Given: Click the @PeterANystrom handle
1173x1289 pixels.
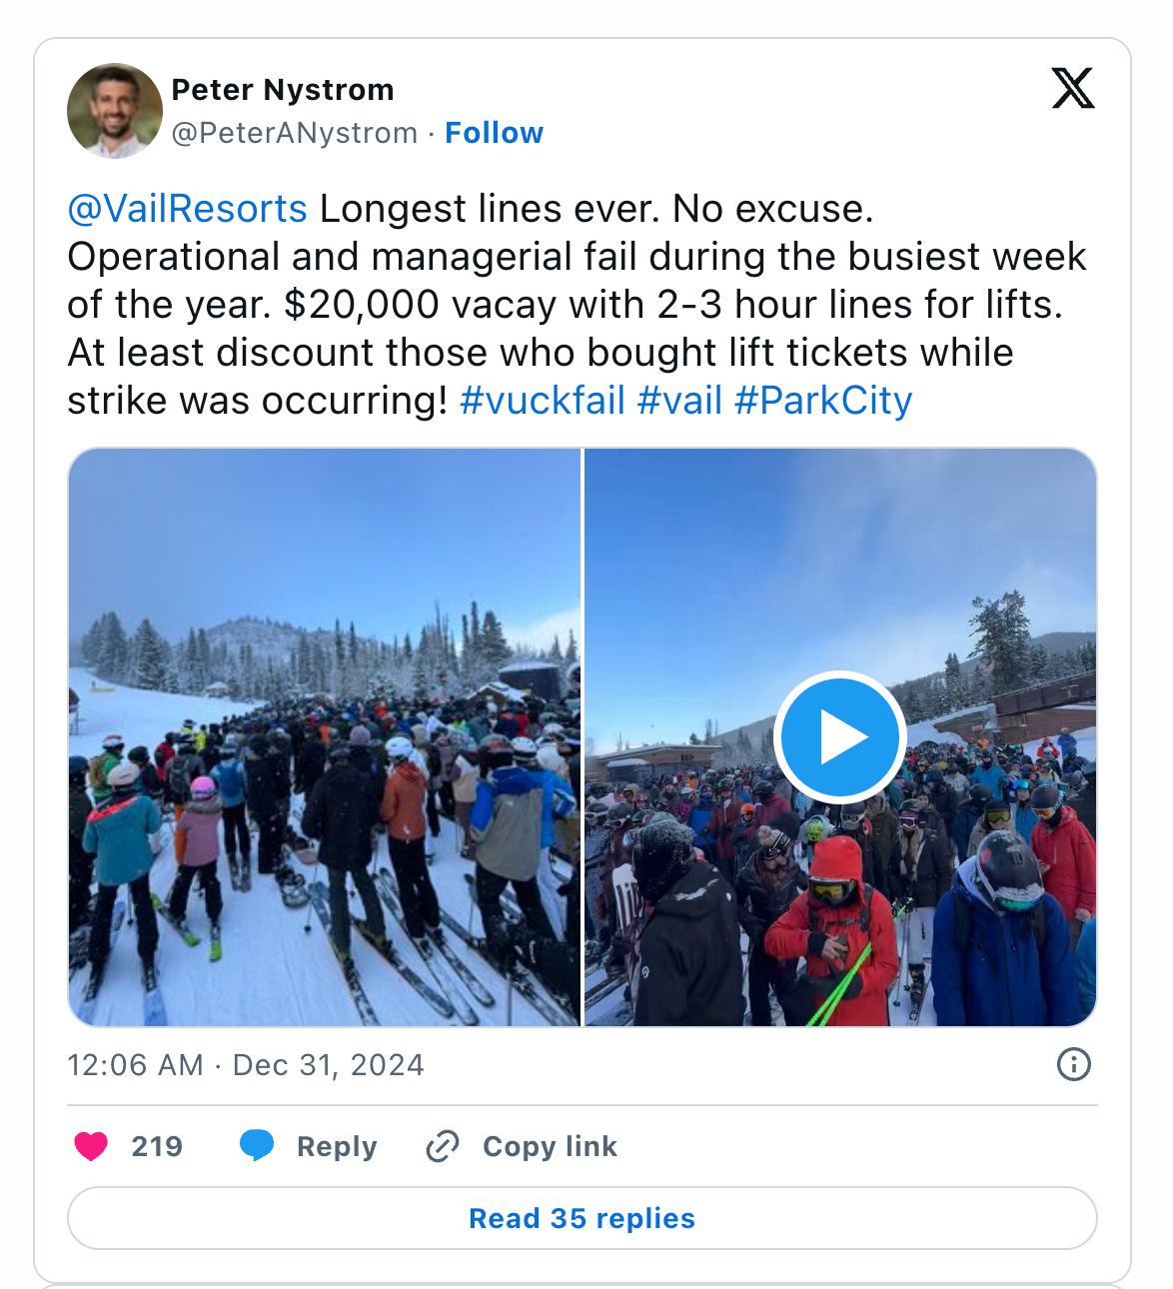Looking at the screenshot, I should tap(295, 133).
